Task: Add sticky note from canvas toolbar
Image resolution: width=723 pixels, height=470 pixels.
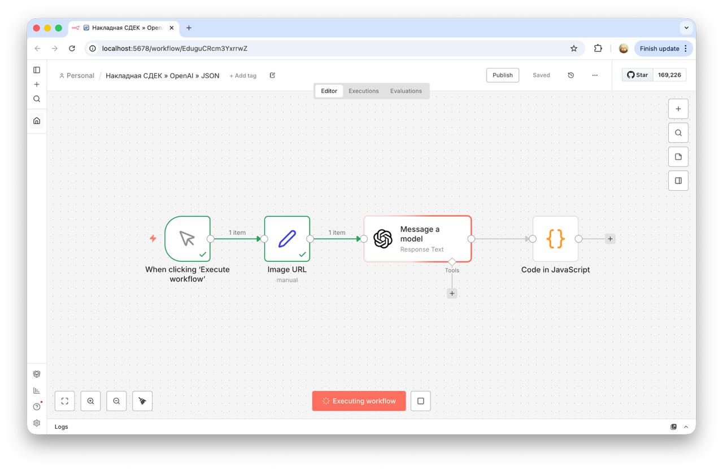Action: (678, 157)
